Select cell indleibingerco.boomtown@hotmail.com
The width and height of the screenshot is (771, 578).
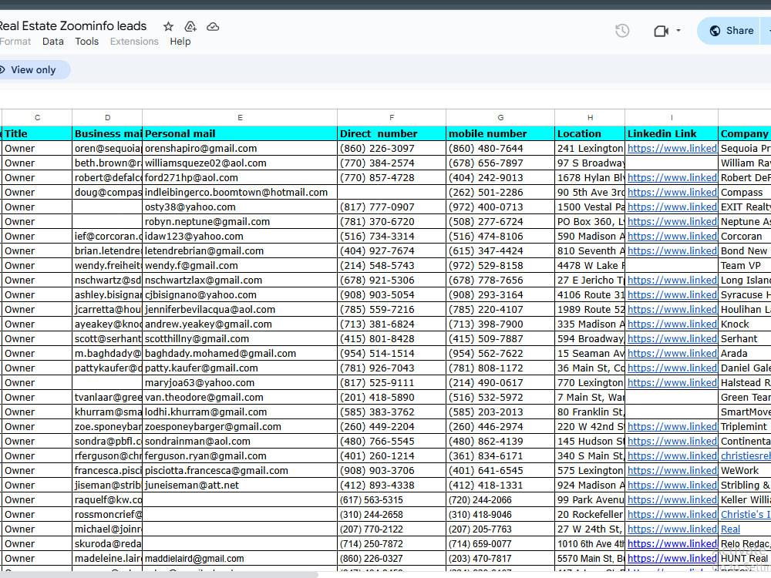(x=240, y=192)
